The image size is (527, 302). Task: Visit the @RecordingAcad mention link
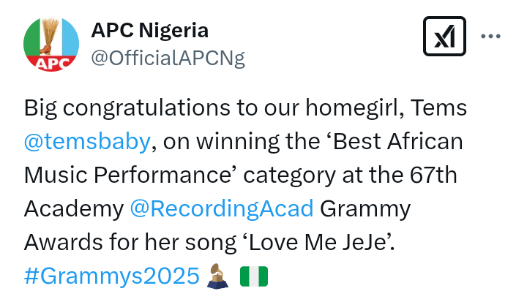pyautogui.click(x=221, y=208)
